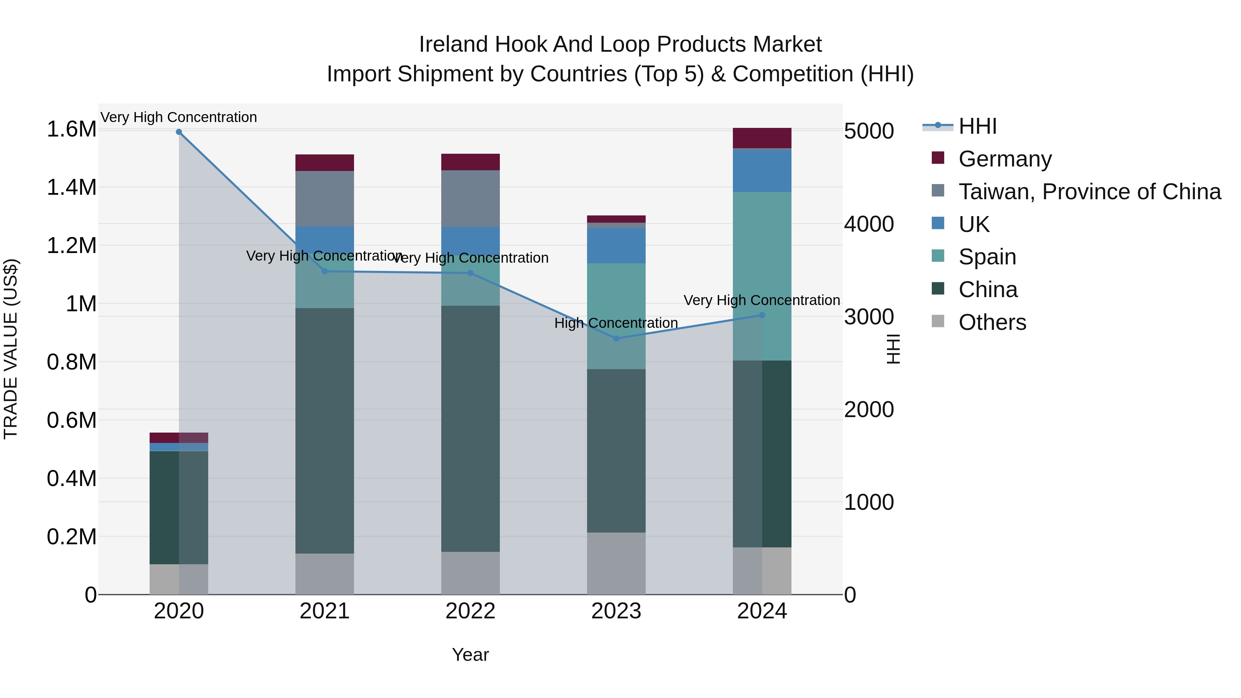Click the Germany segment of 2020 bar
Screen dimensions: 1241x698
click(x=179, y=438)
